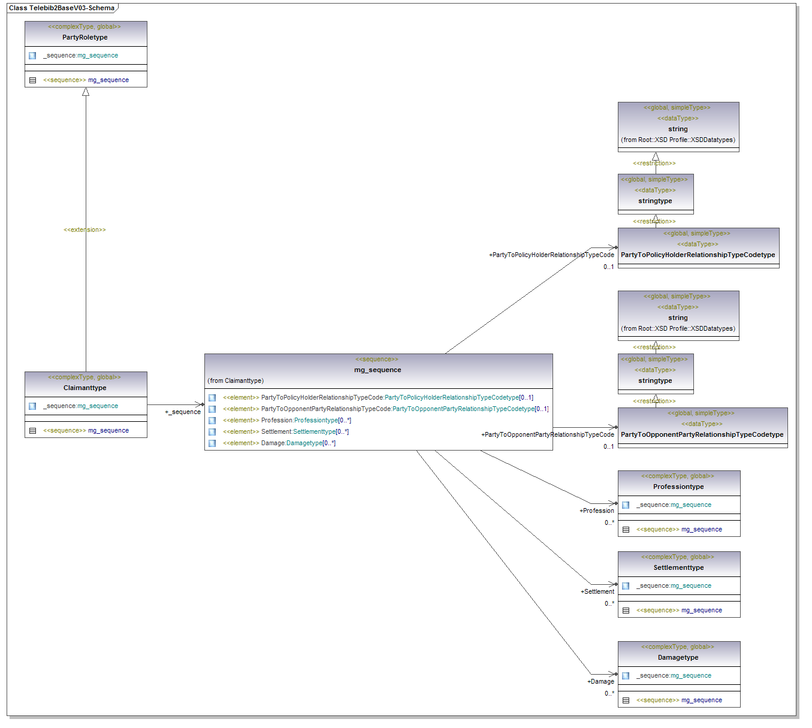Click the +Profession association role label
The image size is (812, 728).
coord(597,510)
